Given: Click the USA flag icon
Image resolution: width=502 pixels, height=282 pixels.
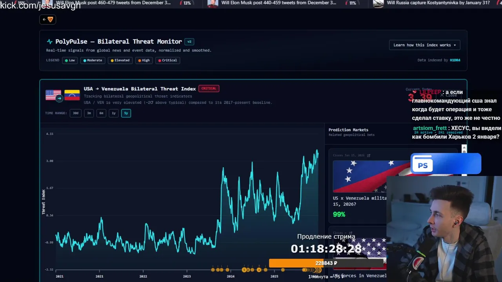Looking at the screenshot, I should point(53,95).
